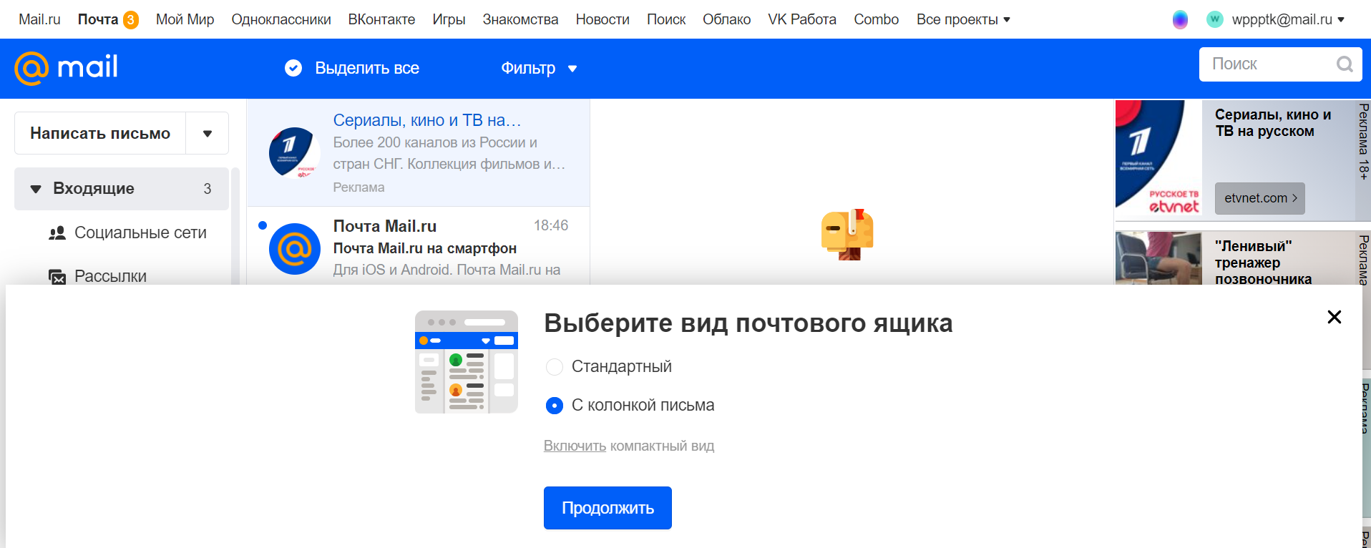Viewport: 1371px width, 548px height.
Task: Select the Стандартный radio option
Action: [x=555, y=367]
